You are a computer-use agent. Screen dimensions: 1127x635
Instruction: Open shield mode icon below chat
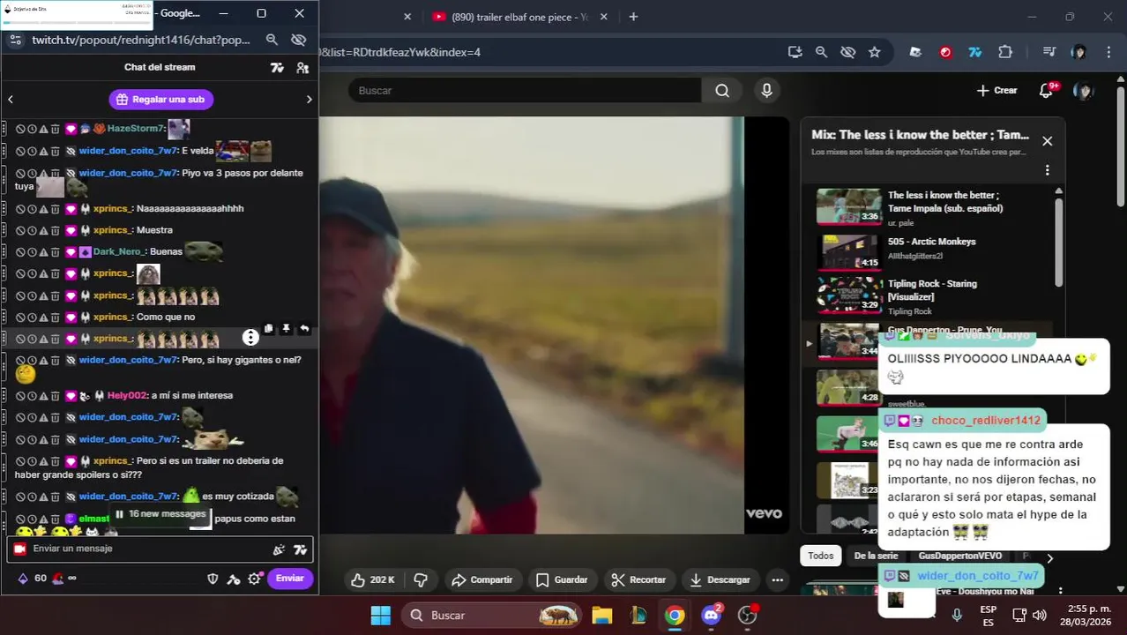pyautogui.click(x=213, y=579)
